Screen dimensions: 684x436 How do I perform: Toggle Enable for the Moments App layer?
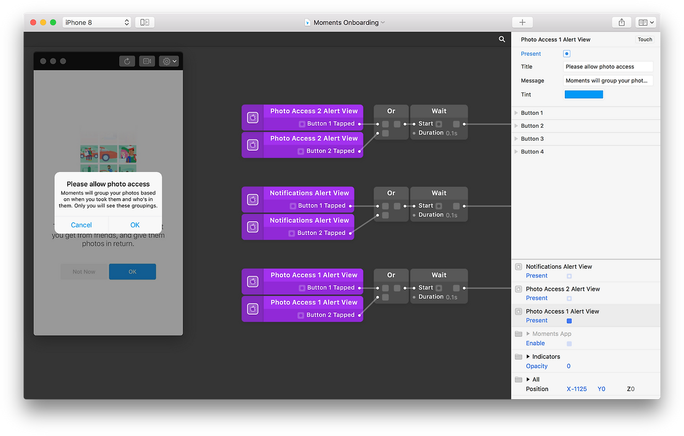pyautogui.click(x=569, y=343)
